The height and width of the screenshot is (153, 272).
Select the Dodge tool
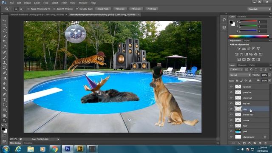pos(4,89)
